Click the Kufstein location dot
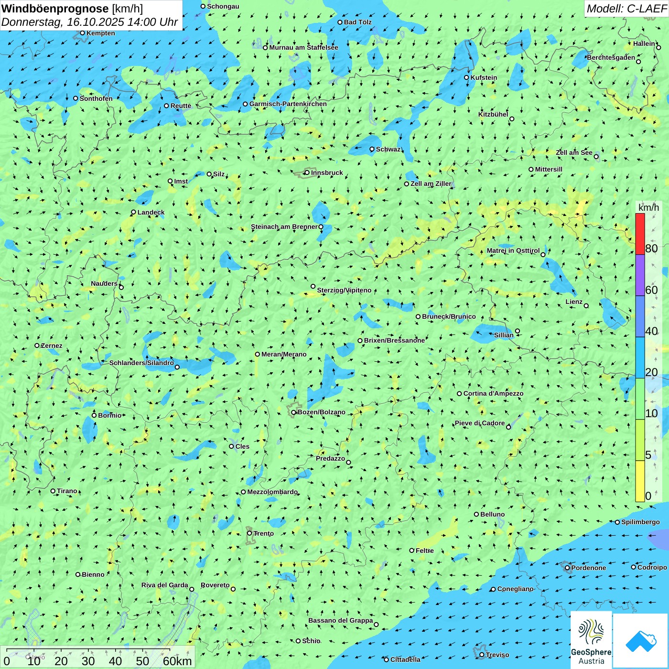This screenshot has height=669, width=669. point(467,77)
